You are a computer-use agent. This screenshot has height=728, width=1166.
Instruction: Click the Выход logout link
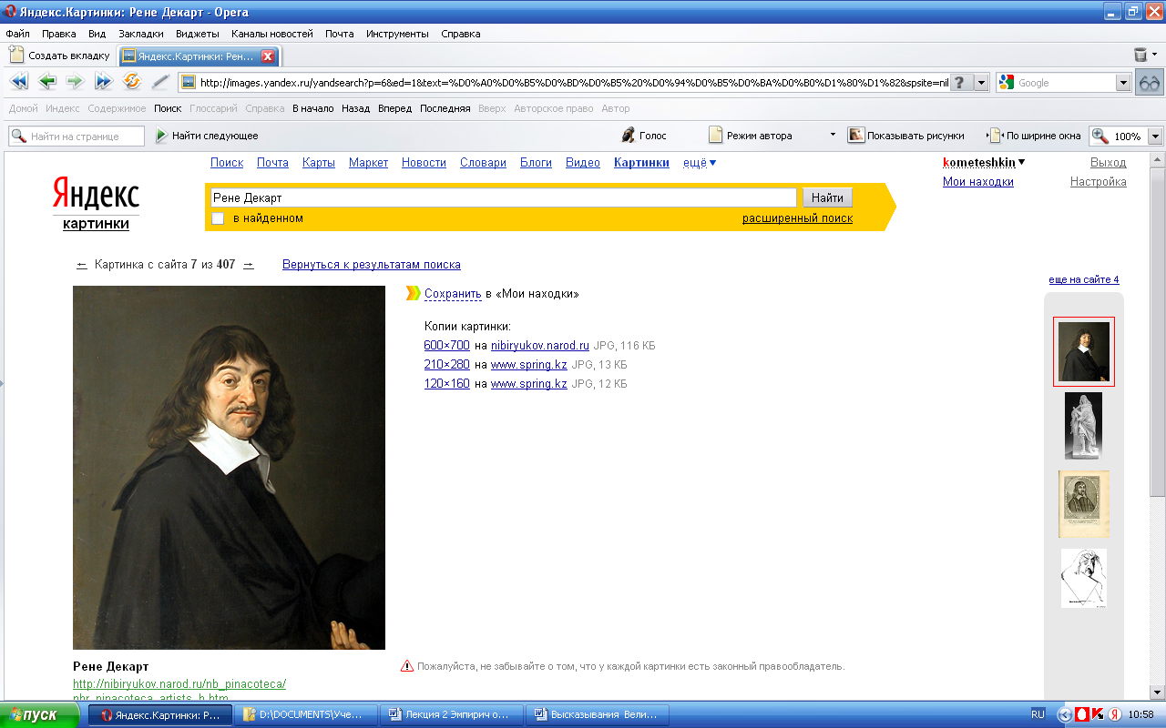(1109, 163)
